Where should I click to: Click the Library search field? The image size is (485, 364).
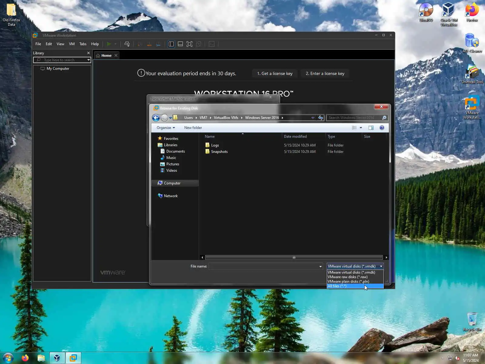62,60
